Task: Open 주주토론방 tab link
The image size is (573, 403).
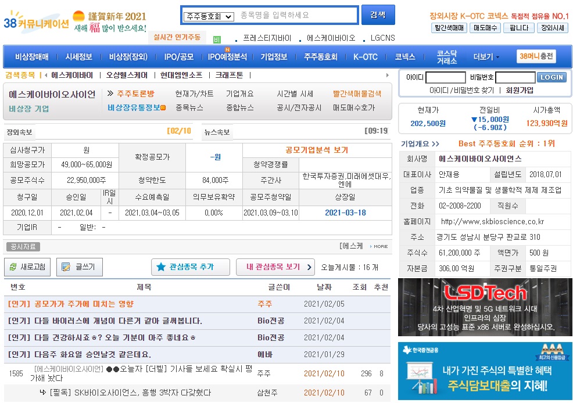Action: coord(135,93)
